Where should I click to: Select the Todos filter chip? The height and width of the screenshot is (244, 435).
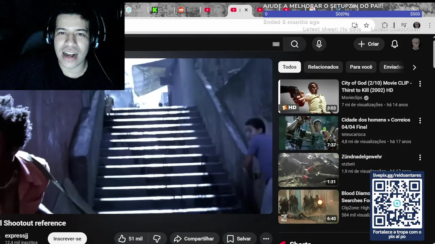(290, 67)
